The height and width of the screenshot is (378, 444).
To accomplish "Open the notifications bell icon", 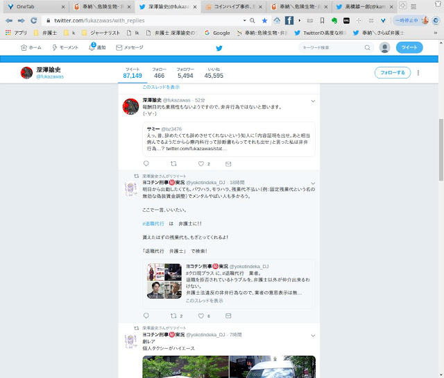I will click(x=92, y=47).
